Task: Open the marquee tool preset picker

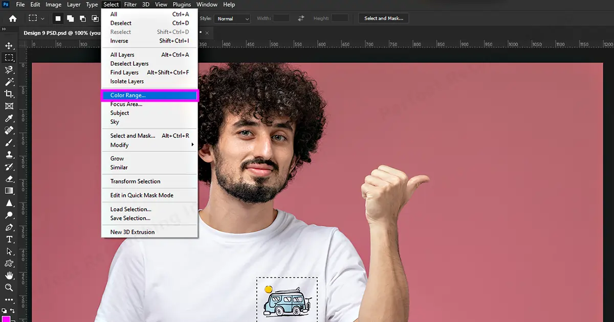Action: click(x=36, y=18)
